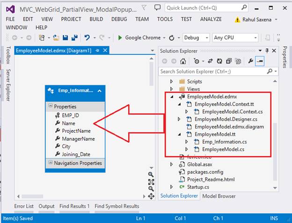Click the Collapse All icon in Solution Explorer
Viewport: 292px width, 223px height.
click(229, 61)
